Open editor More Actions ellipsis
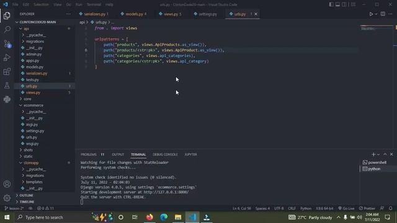 (x=390, y=14)
